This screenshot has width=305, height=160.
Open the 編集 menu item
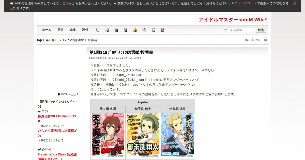[73, 30]
